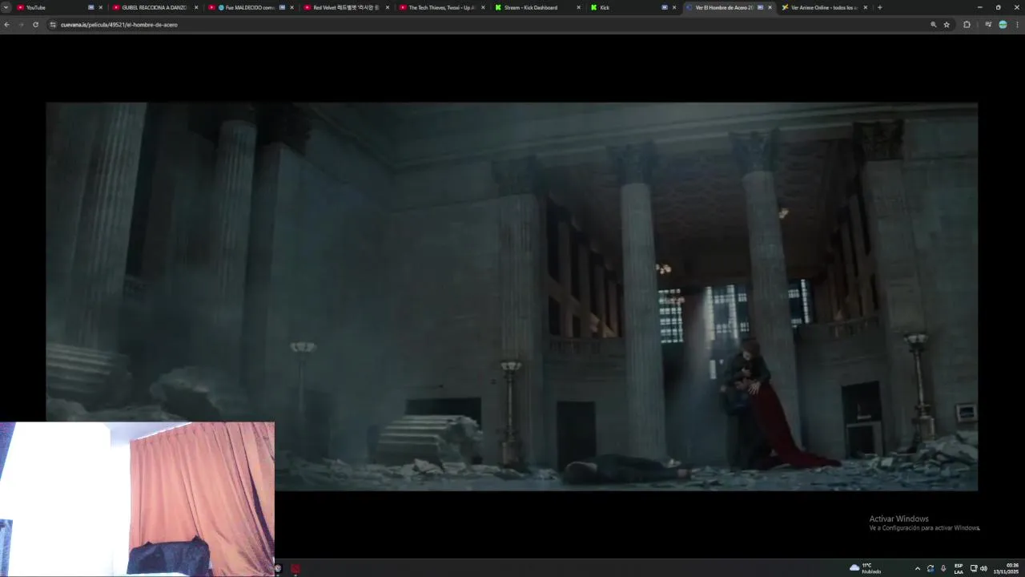
Task: Switch to The Tech Thieves tab
Action: 443,7
